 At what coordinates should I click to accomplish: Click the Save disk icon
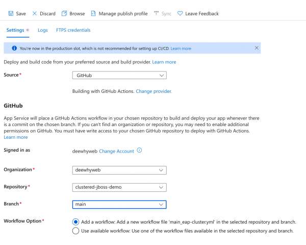point(11,14)
